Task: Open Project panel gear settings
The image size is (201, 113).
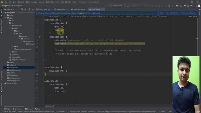Action: point(29,9)
